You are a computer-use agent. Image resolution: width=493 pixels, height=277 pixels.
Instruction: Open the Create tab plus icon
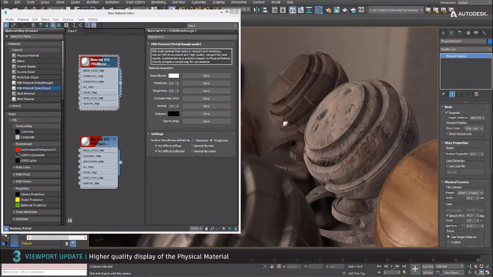click(443, 33)
